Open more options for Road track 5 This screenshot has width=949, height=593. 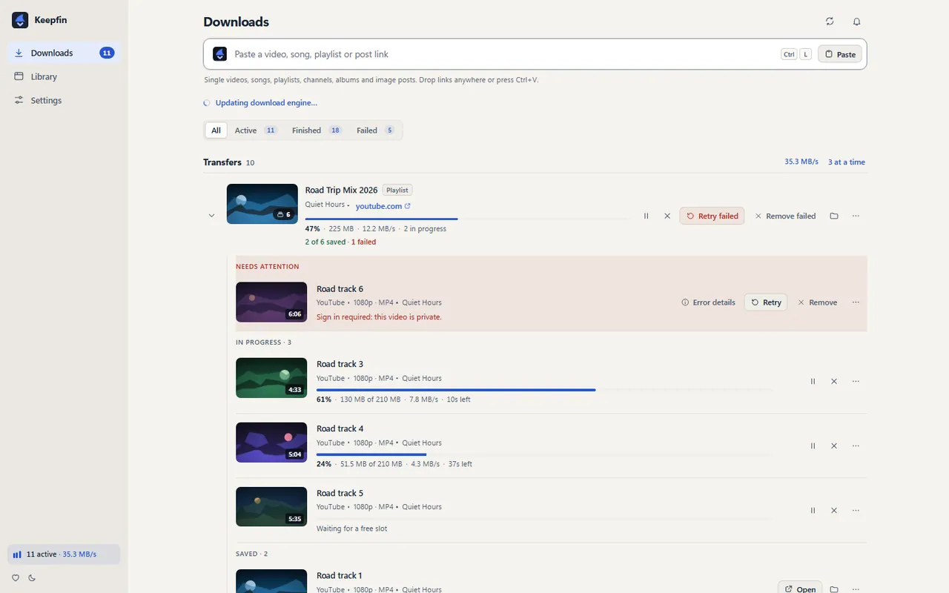pos(856,510)
